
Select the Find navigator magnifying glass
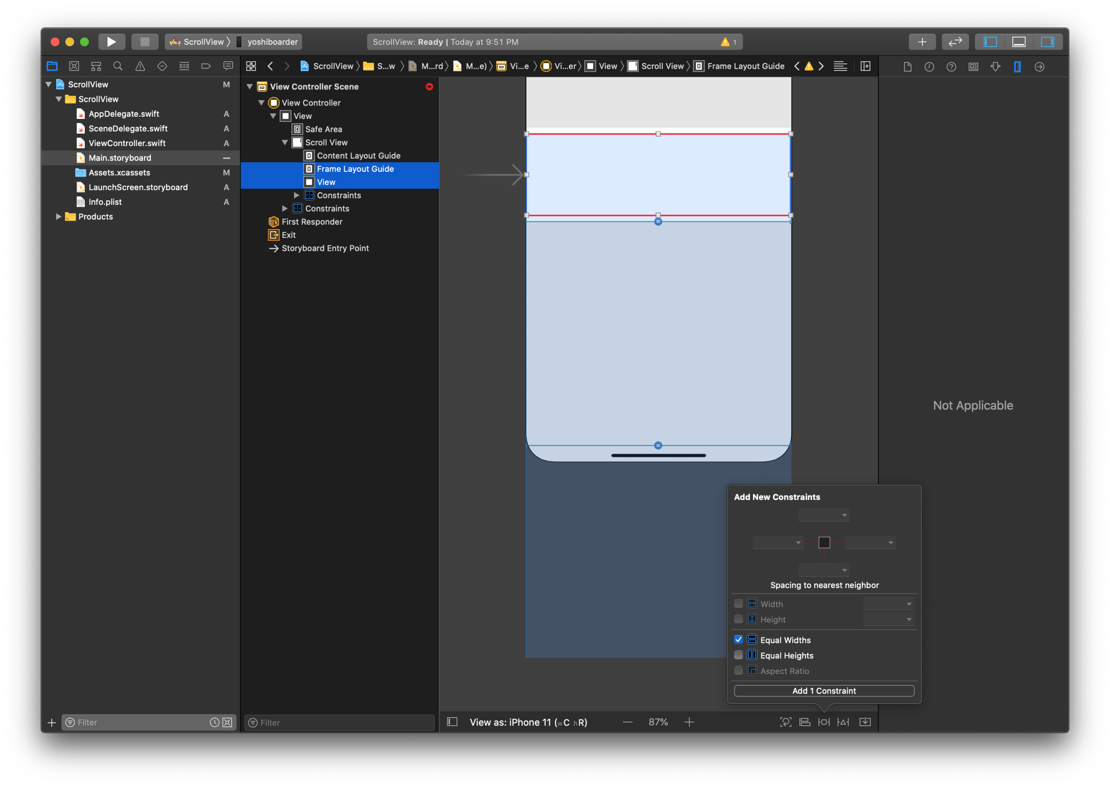click(x=118, y=66)
